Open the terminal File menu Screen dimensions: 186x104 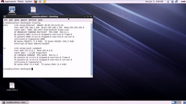6,20
